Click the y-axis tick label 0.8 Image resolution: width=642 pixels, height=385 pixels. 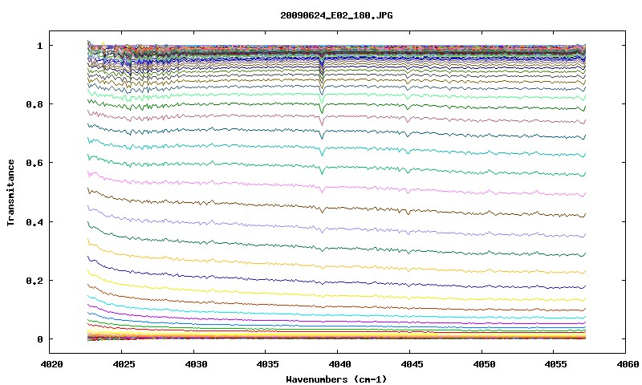click(35, 104)
